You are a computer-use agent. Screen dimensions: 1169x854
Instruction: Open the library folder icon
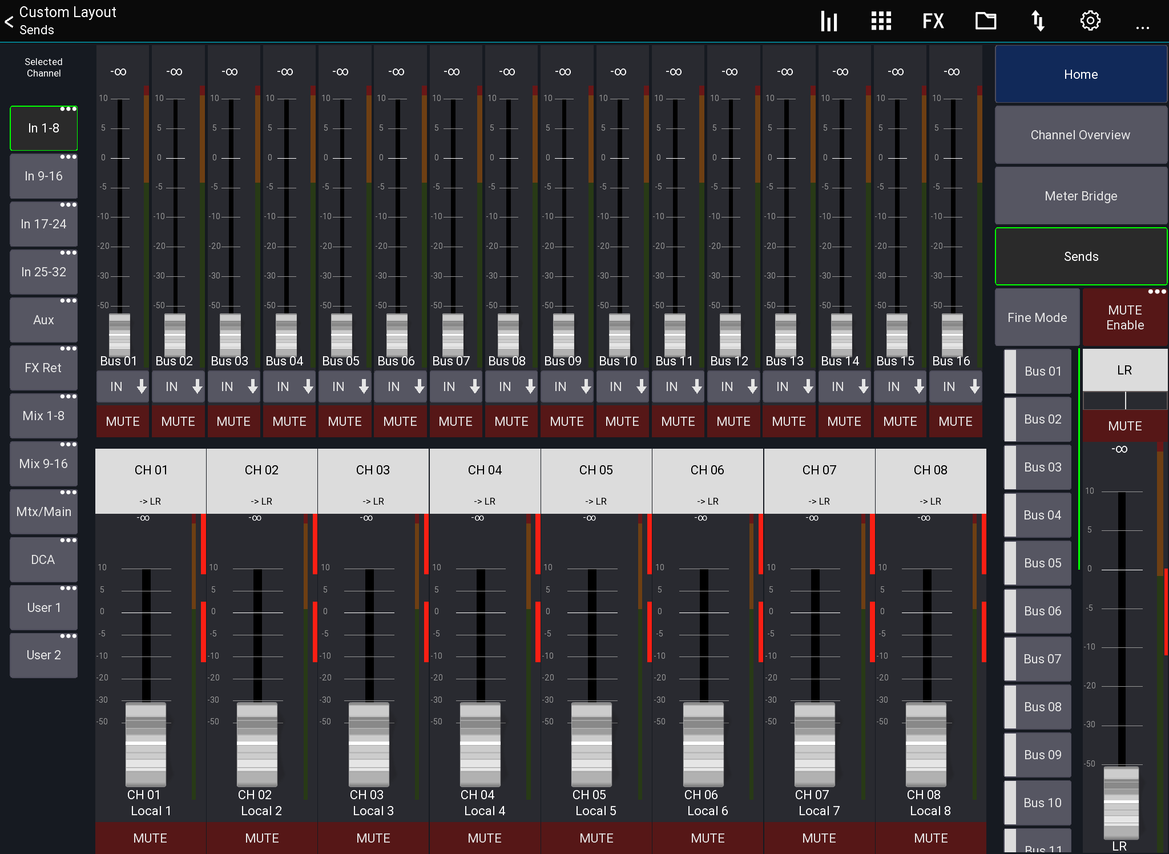(x=985, y=21)
